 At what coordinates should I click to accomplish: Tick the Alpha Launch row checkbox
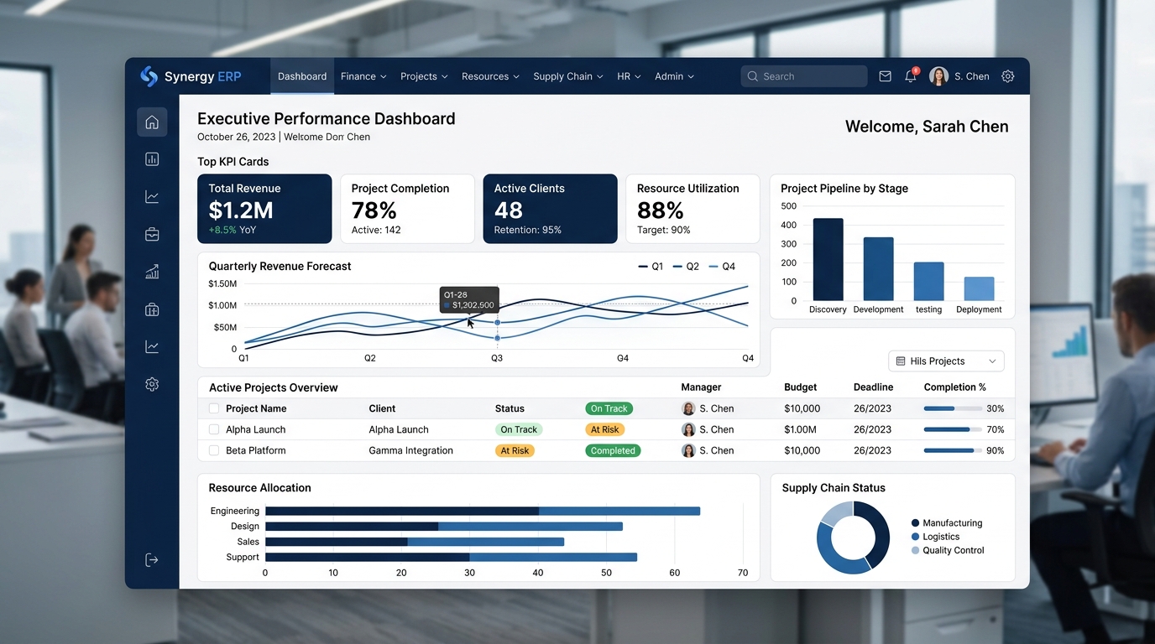point(214,429)
